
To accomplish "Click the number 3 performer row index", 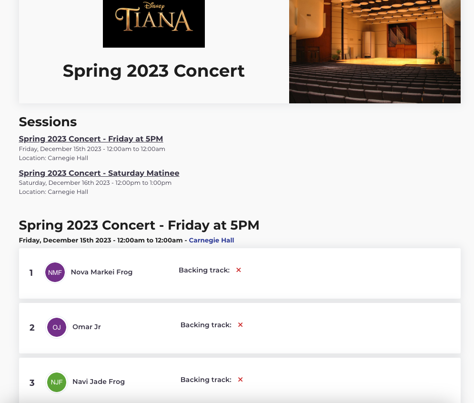I will (x=32, y=383).
